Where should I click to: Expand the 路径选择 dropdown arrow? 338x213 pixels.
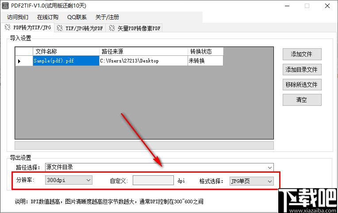click(x=270, y=167)
